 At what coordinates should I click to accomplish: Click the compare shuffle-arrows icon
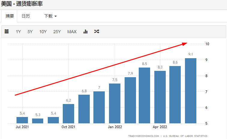pyautogui.click(x=97, y=31)
